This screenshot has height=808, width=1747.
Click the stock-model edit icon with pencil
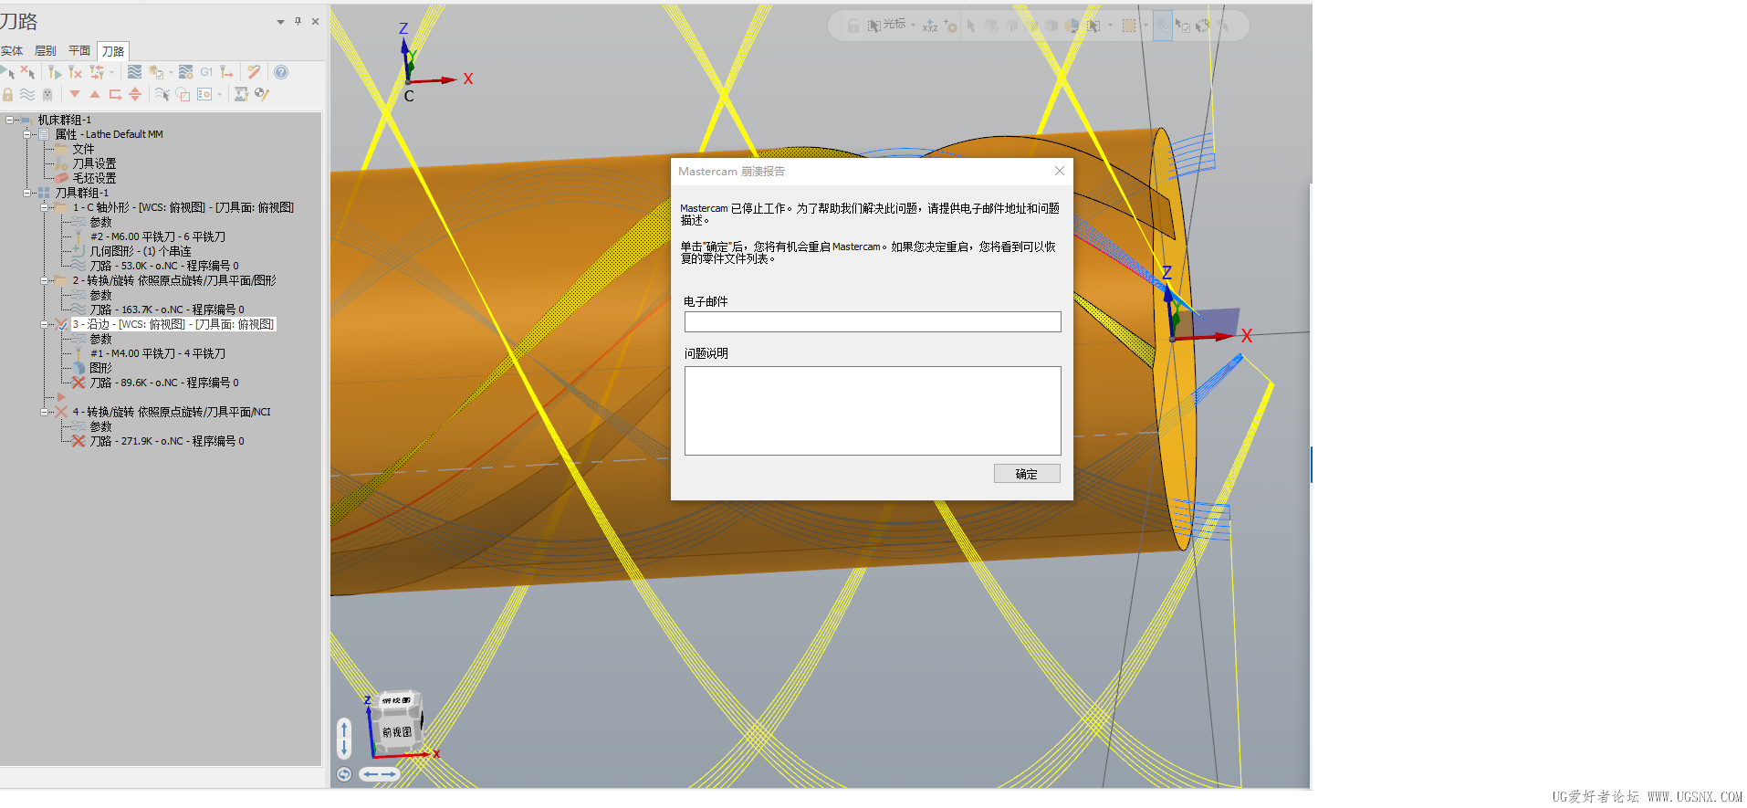click(262, 94)
